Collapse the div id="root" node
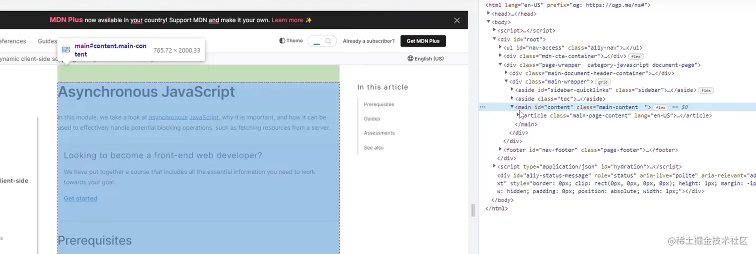The image size is (756, 254). coord(494,39)
